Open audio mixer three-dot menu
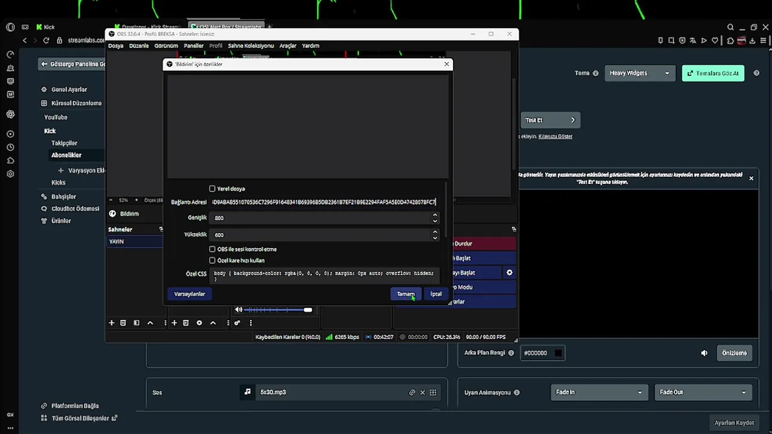772x434 pixels. (251, 323)
